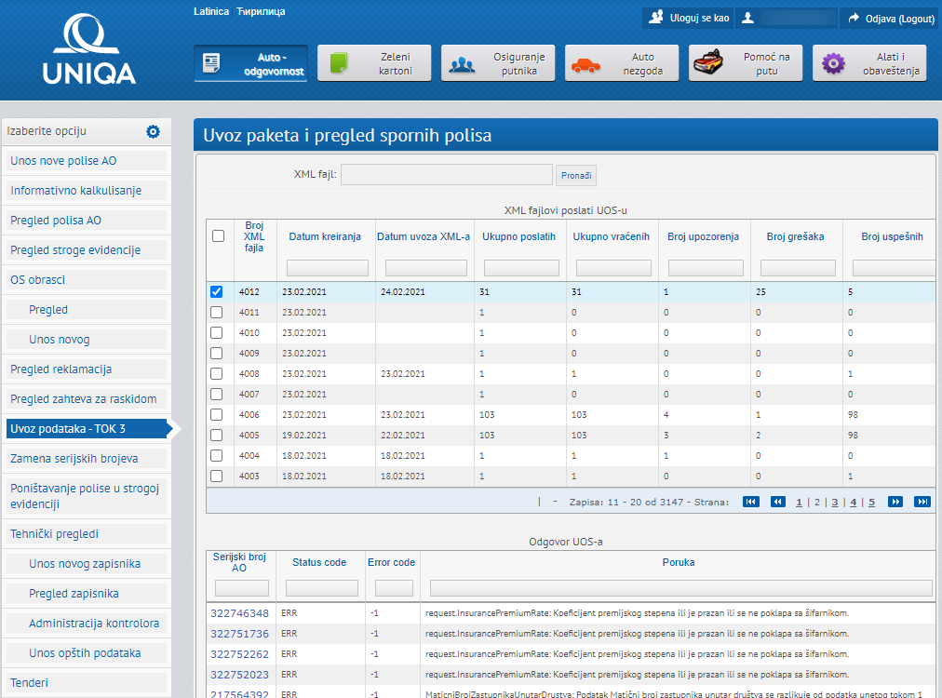The image size is (942, 698).
Task: Expand the OS obrasci sidebar group
Action: 38,280
